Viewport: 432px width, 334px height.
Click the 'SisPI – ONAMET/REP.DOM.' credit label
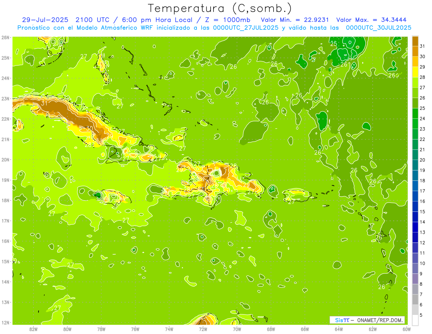point(367,320)
